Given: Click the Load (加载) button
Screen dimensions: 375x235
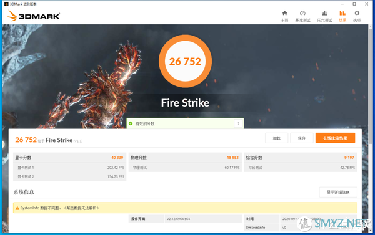Looking at the screenshot, I should (276, 138).
